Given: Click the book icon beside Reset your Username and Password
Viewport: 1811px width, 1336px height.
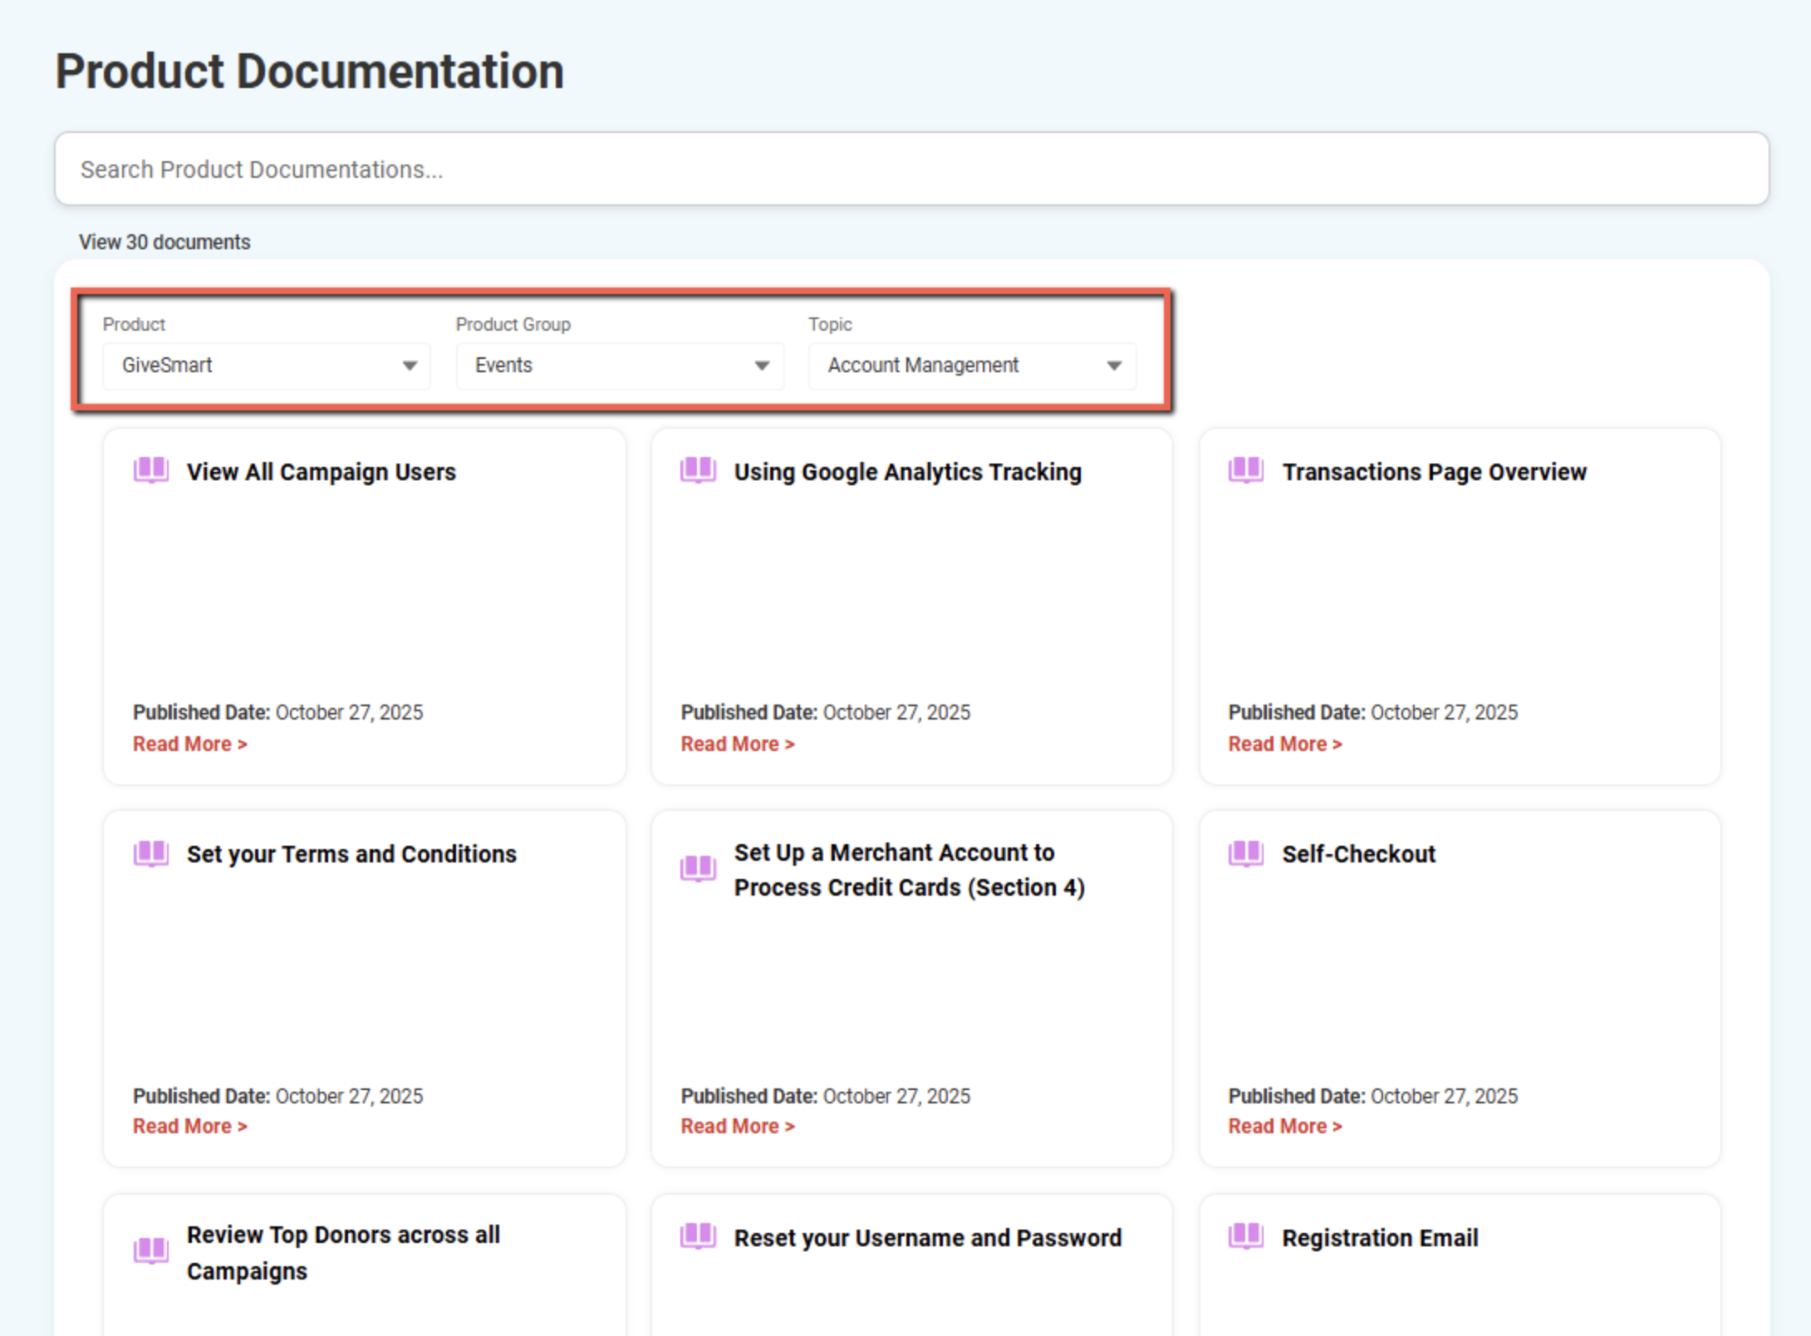Looking at the screenshot, I should point(698,1236).
